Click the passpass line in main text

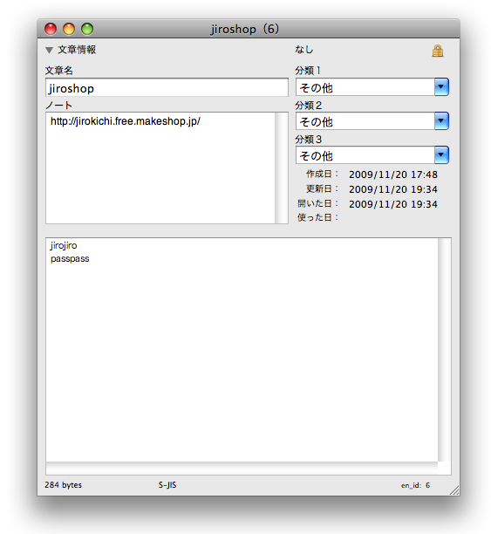(70, 259)
